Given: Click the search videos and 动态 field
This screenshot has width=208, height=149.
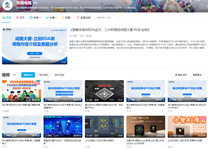Looking at the screenshot, I should click(x=107, y=18).
